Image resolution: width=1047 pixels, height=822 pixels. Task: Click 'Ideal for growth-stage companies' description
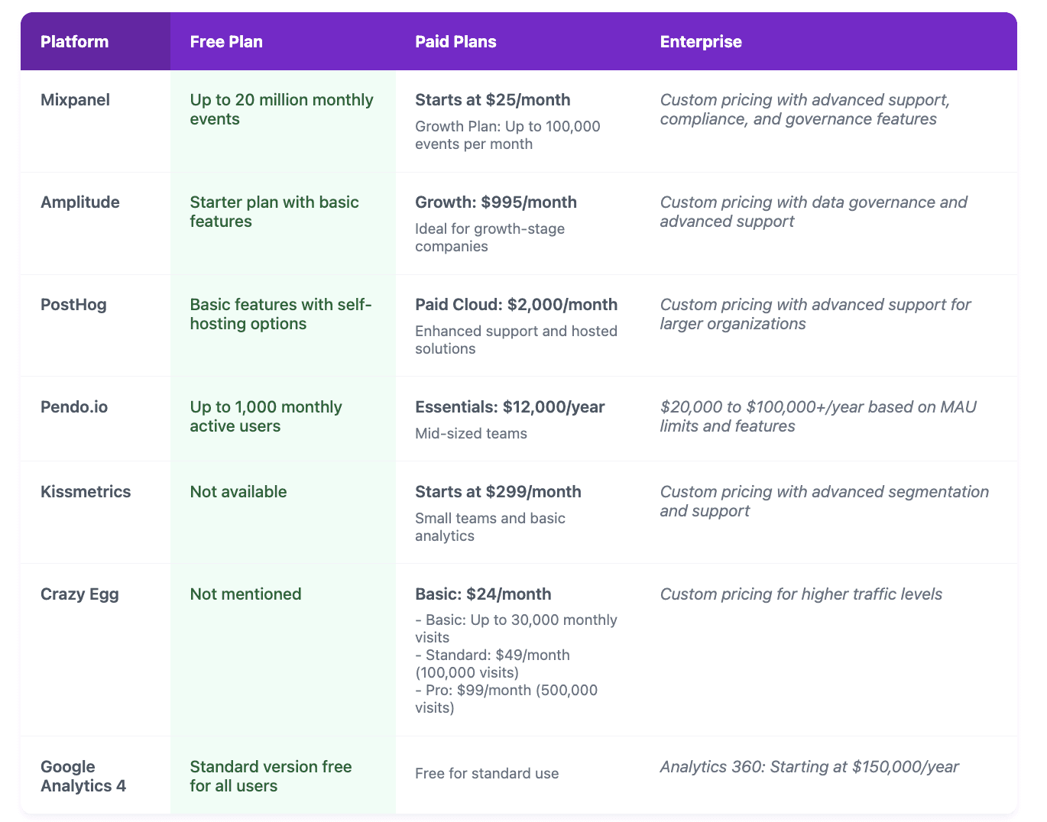coord(490,238)
